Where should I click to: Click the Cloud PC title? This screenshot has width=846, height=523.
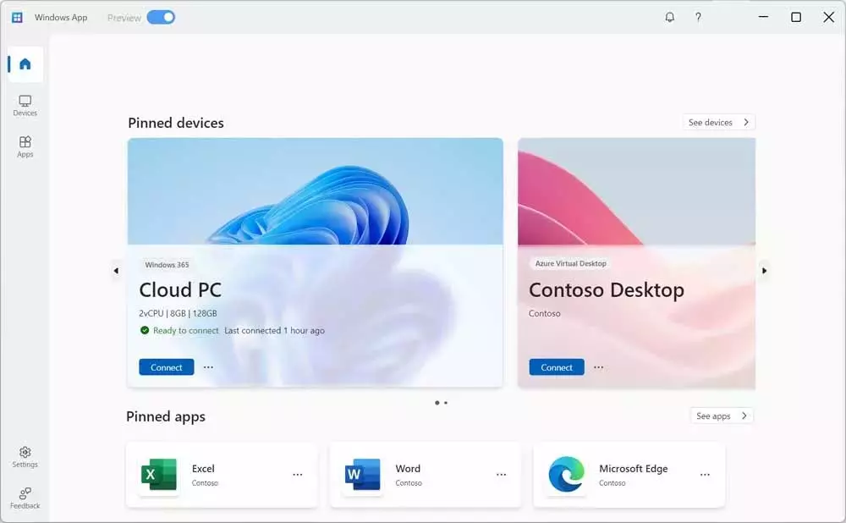click(180, 289)
